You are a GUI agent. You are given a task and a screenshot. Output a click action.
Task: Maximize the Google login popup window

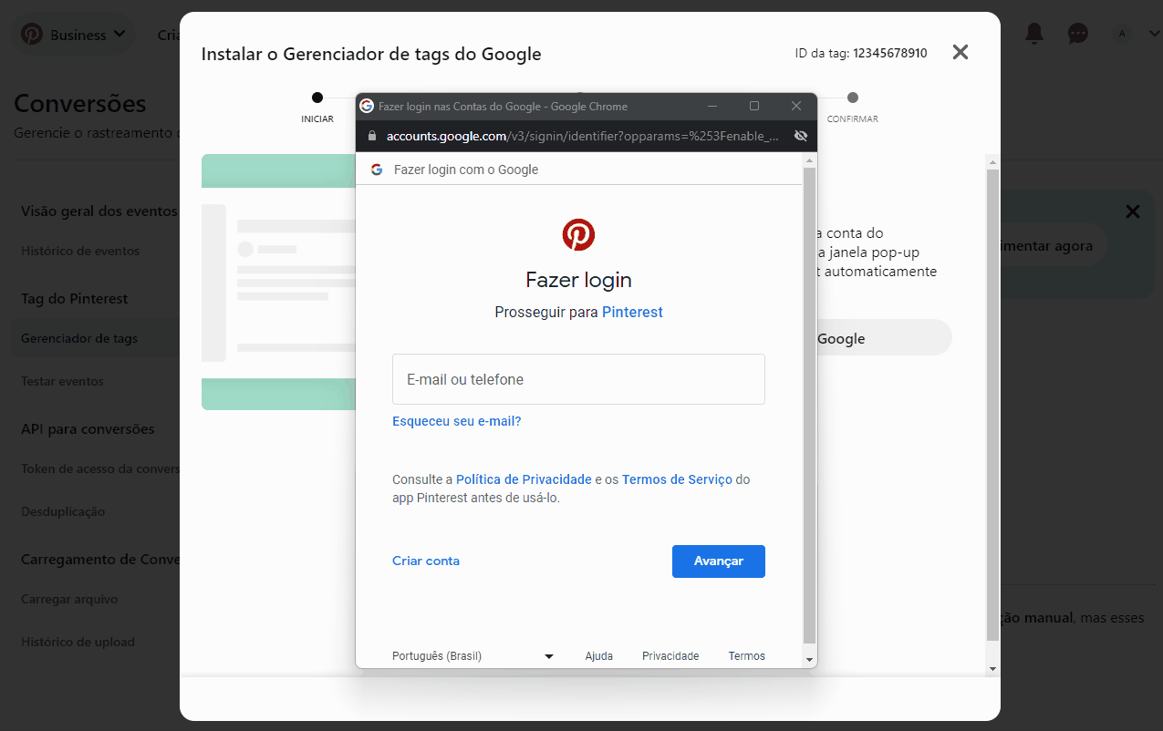tap(754, 106)
